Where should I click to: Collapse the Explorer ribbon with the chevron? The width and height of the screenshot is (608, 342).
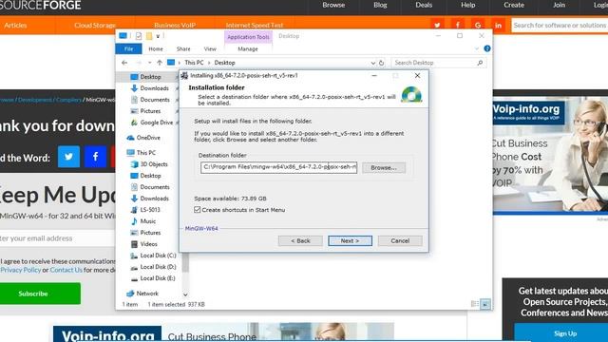click(477, 48)
